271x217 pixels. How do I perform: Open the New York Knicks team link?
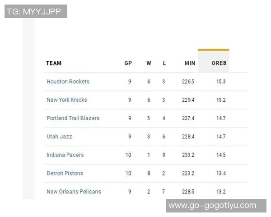click(x=67, y=100)
